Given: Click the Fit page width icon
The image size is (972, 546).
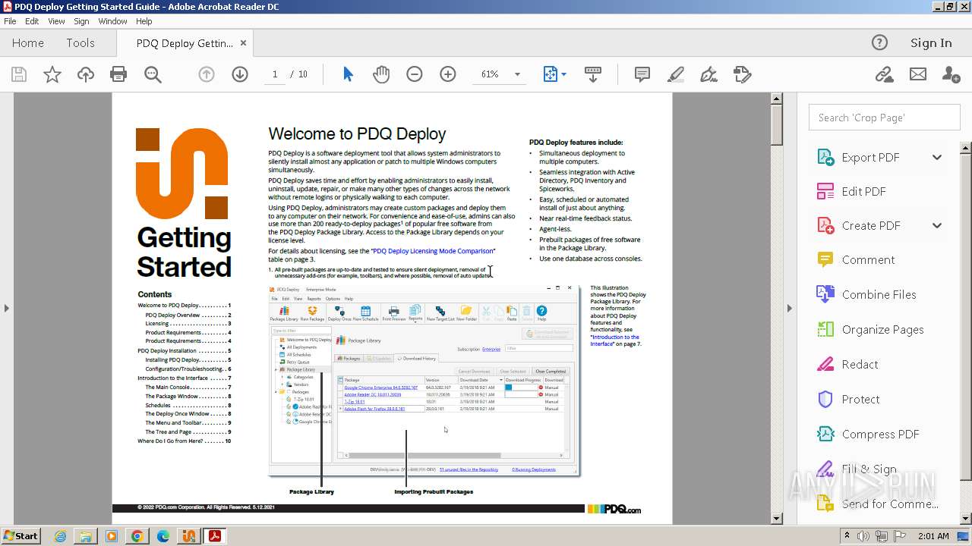Looking at the screenshot, I should pyautogui.click(x=551, y=74).
